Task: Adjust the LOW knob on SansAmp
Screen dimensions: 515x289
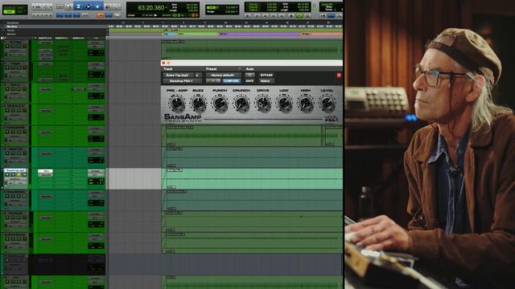Action: click(x=284, y=104)
